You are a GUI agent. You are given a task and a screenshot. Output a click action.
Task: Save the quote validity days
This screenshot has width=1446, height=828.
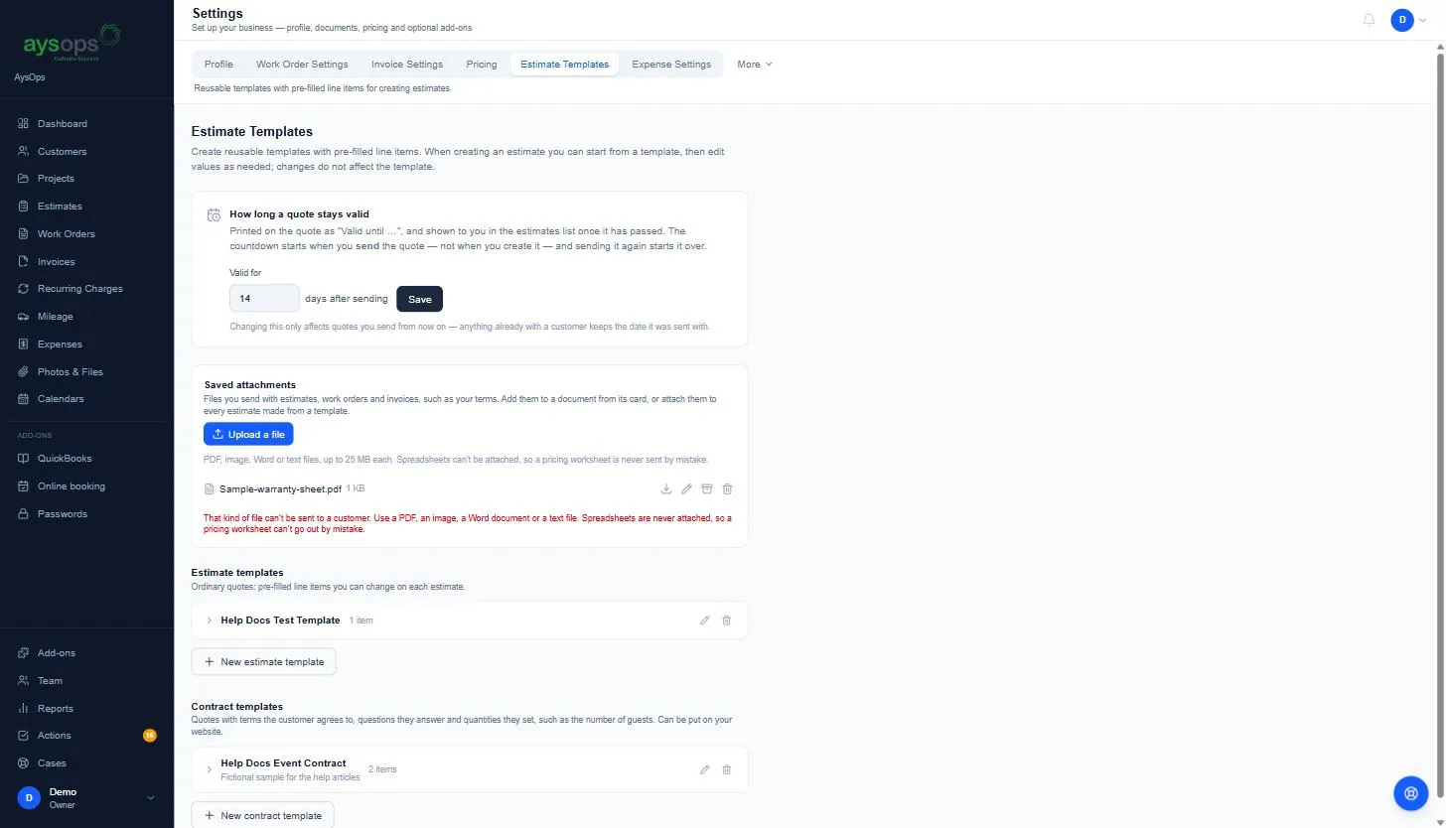pos(419,299)
